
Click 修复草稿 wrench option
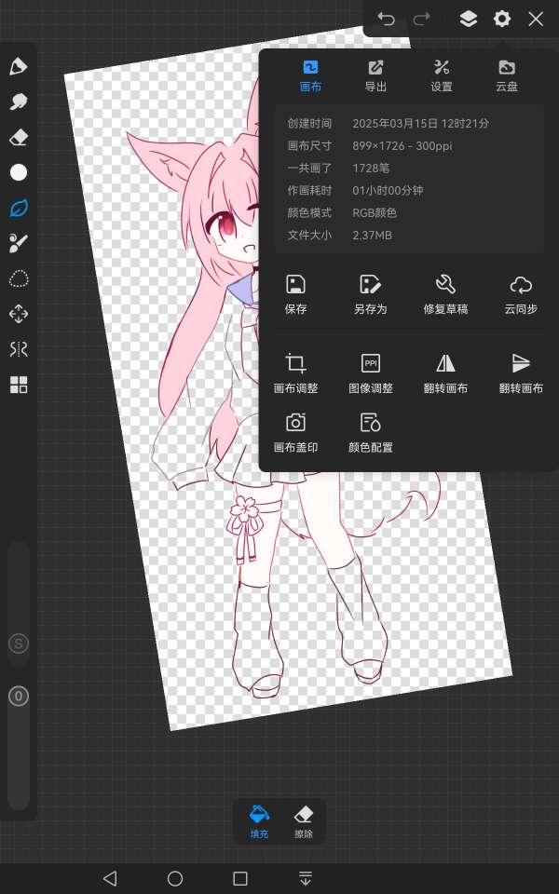pyautogui.click(x=444, y=293)
